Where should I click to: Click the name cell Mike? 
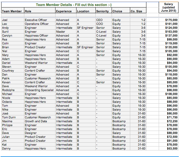(x=13, y=110)
